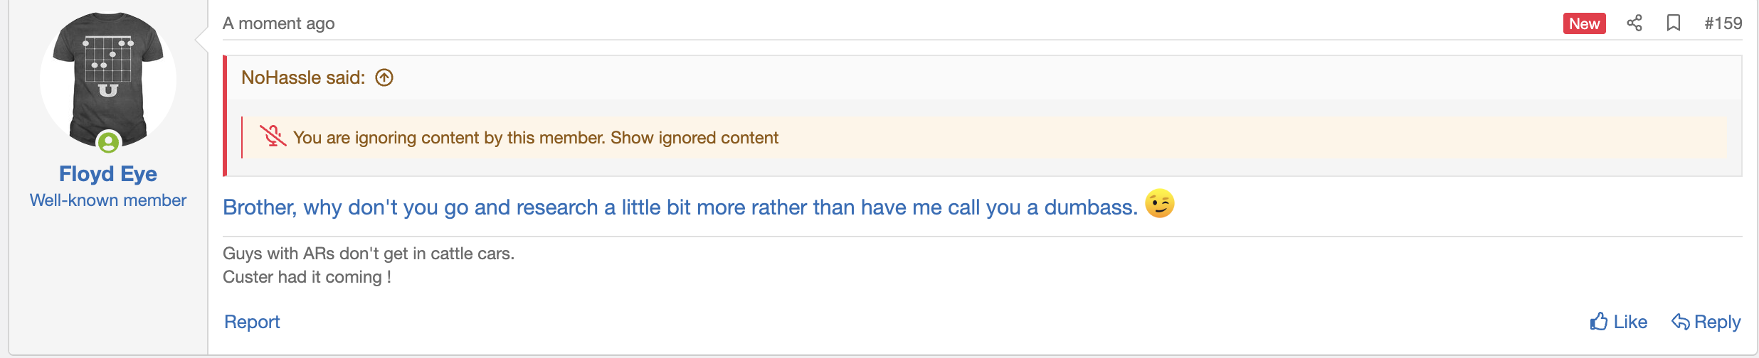The image size is (1759, 358).
Task: Click the share post icon
Action: point(1634,23)
